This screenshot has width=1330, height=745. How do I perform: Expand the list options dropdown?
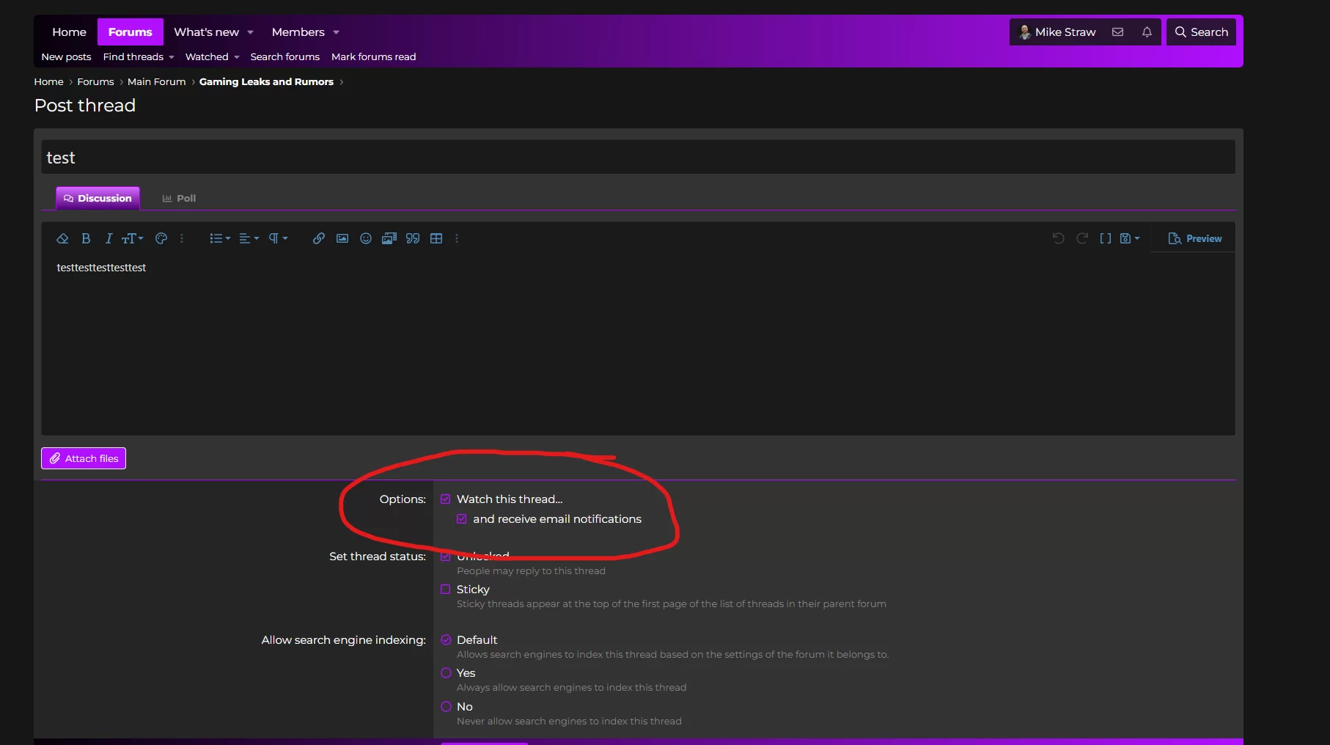[219, 238]
